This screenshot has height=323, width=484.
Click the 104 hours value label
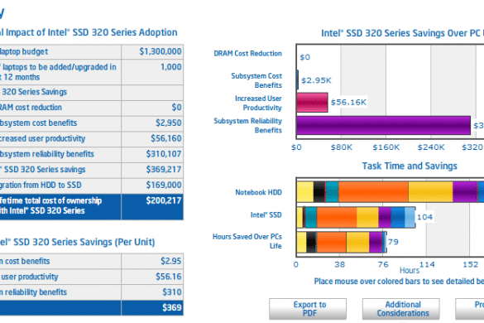[x=424, y=217]
